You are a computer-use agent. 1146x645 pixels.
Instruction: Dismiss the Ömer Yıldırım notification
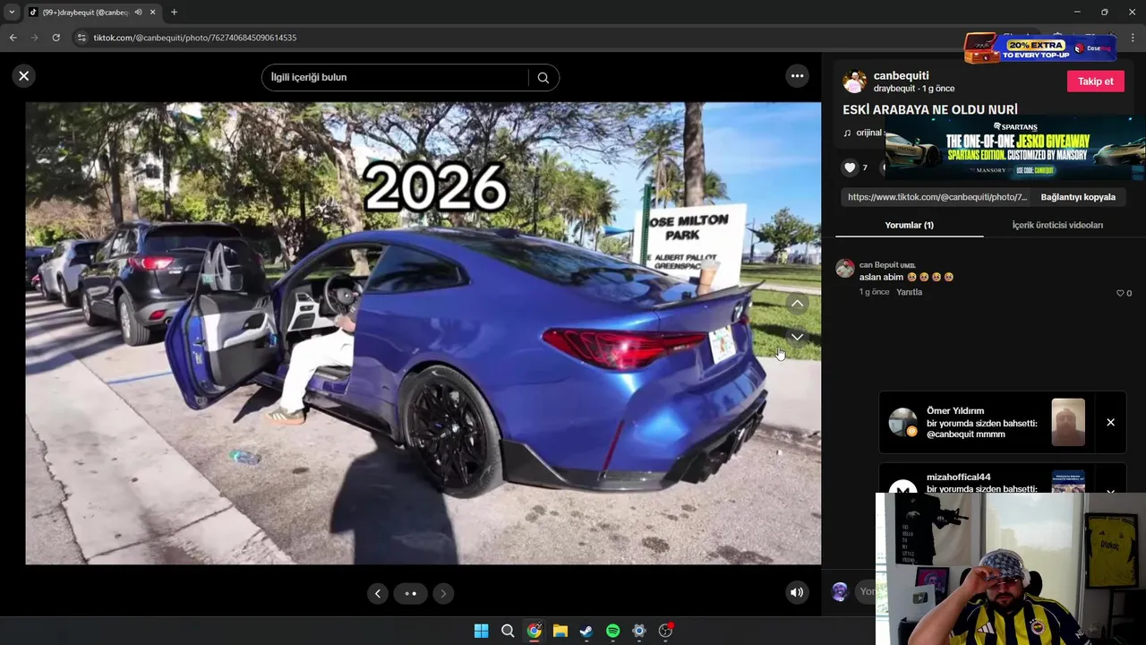(1110, 423)
